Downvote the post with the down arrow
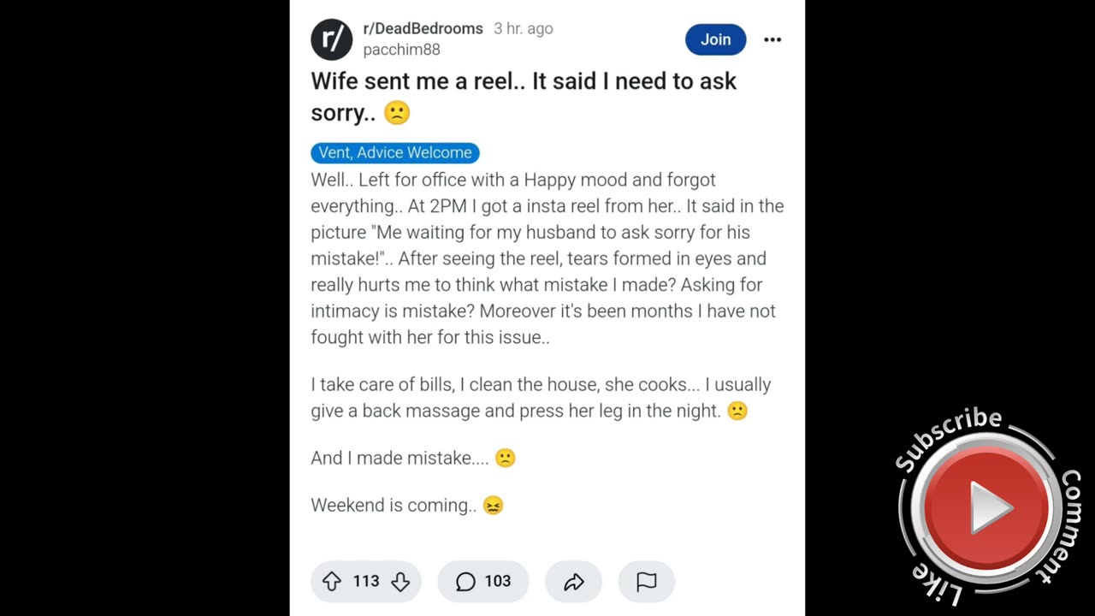 pyautogui.click(x=400, y=582)
